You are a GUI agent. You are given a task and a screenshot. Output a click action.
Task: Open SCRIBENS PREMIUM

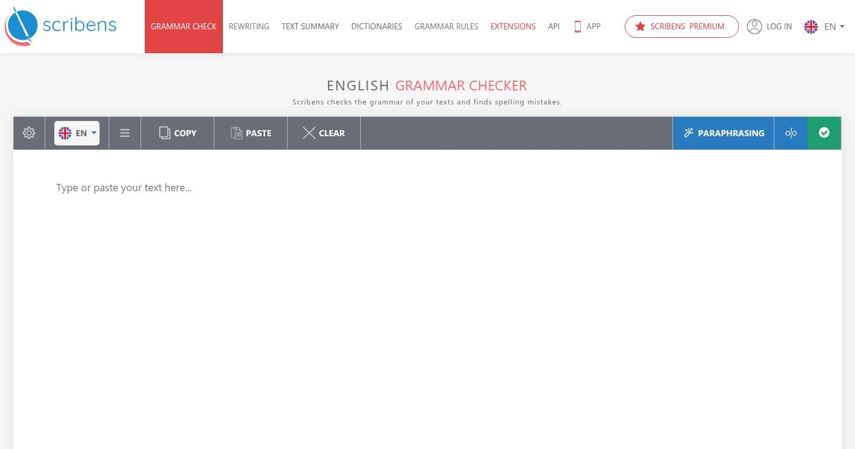pos(682,26)
